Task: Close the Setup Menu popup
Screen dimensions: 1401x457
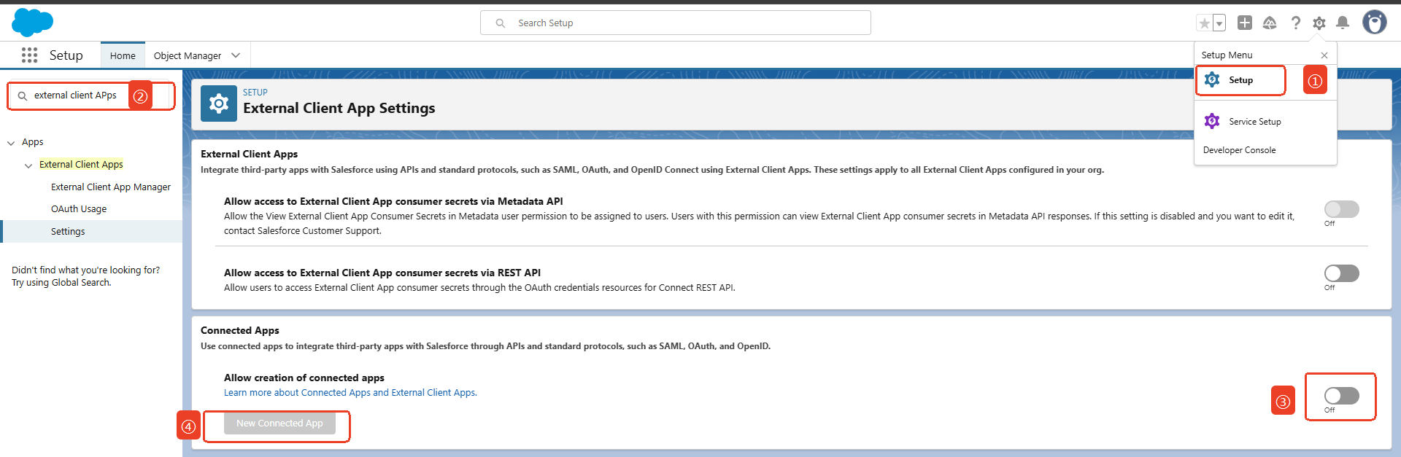Action: click(1324, 55)
